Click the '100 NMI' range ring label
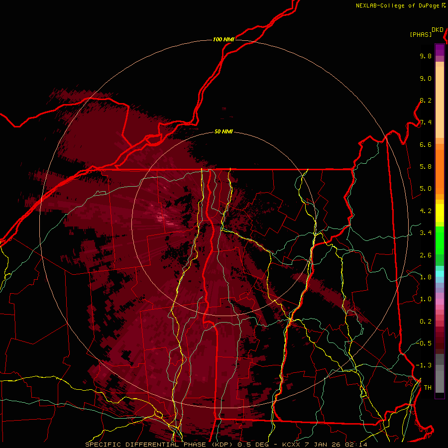 click(x=224, y=39)
